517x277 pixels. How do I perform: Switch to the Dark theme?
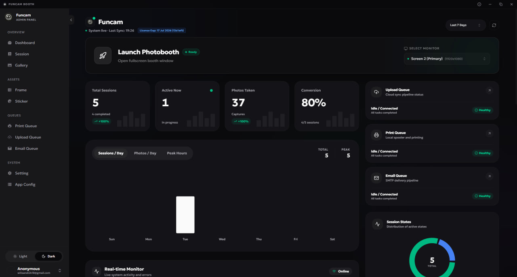click(x=48, y=256)
